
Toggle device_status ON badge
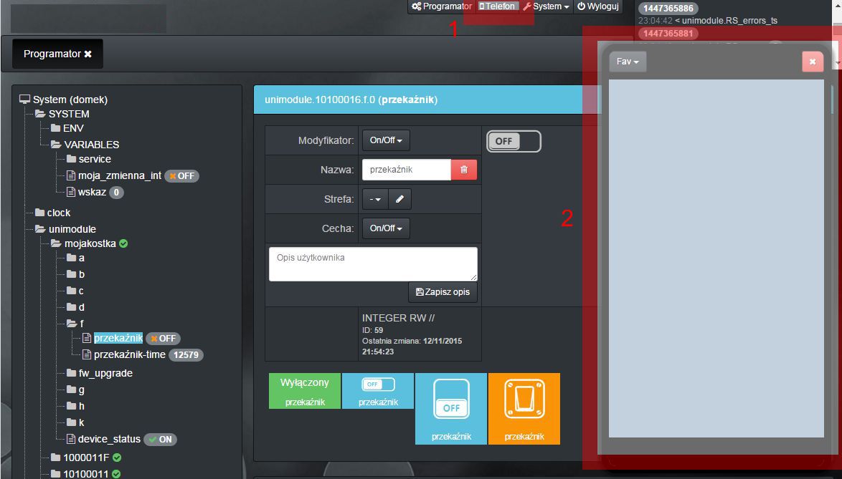tap(160, 439)
